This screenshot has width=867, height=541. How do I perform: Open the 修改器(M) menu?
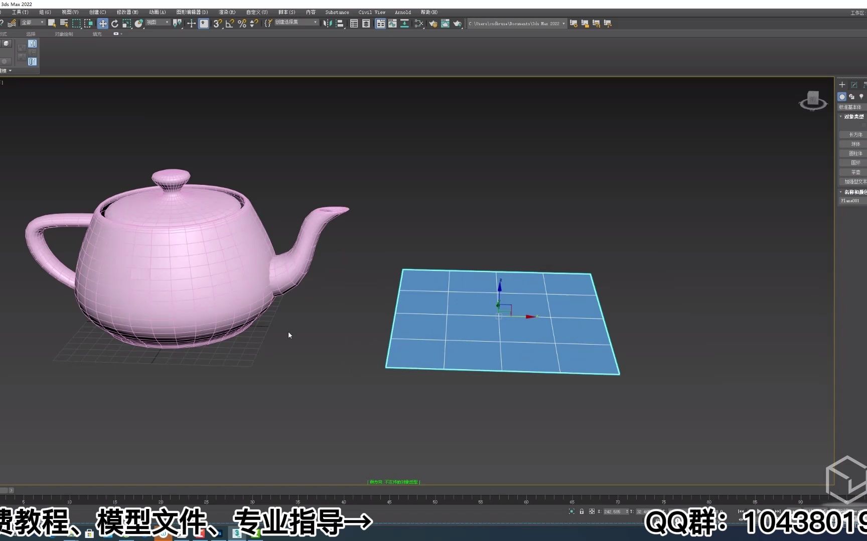[127, 12]
